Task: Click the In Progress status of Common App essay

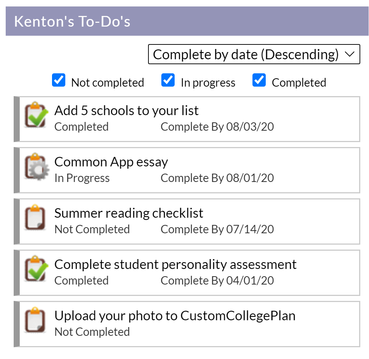Action: 82,178
